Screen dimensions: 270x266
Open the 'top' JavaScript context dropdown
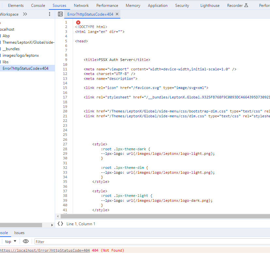[x=10, y=242]
